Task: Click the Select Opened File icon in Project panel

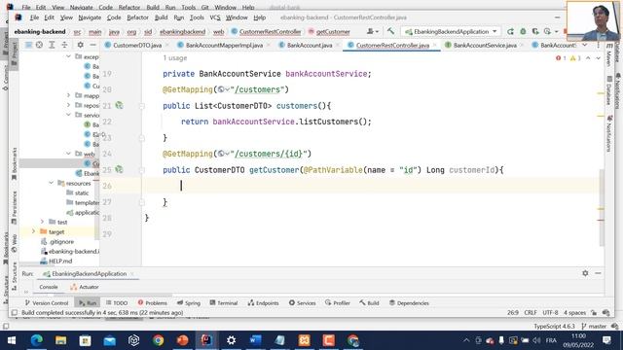Action: click(x=39, y=46)
